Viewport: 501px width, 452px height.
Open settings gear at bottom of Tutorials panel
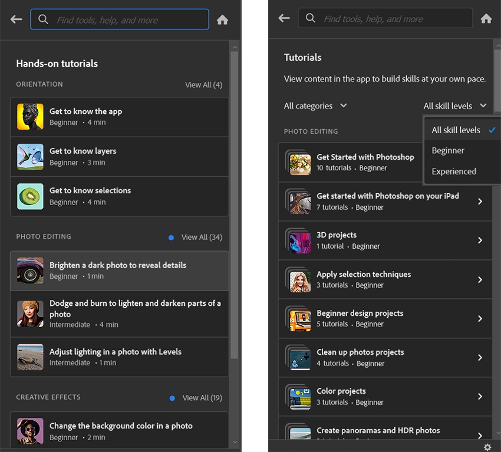pos(487,447)
